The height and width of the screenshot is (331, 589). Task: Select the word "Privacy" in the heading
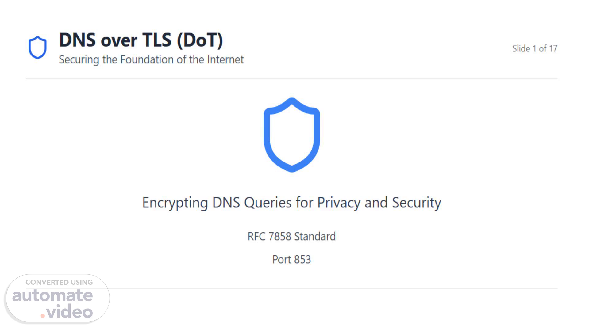pos(338,203)
